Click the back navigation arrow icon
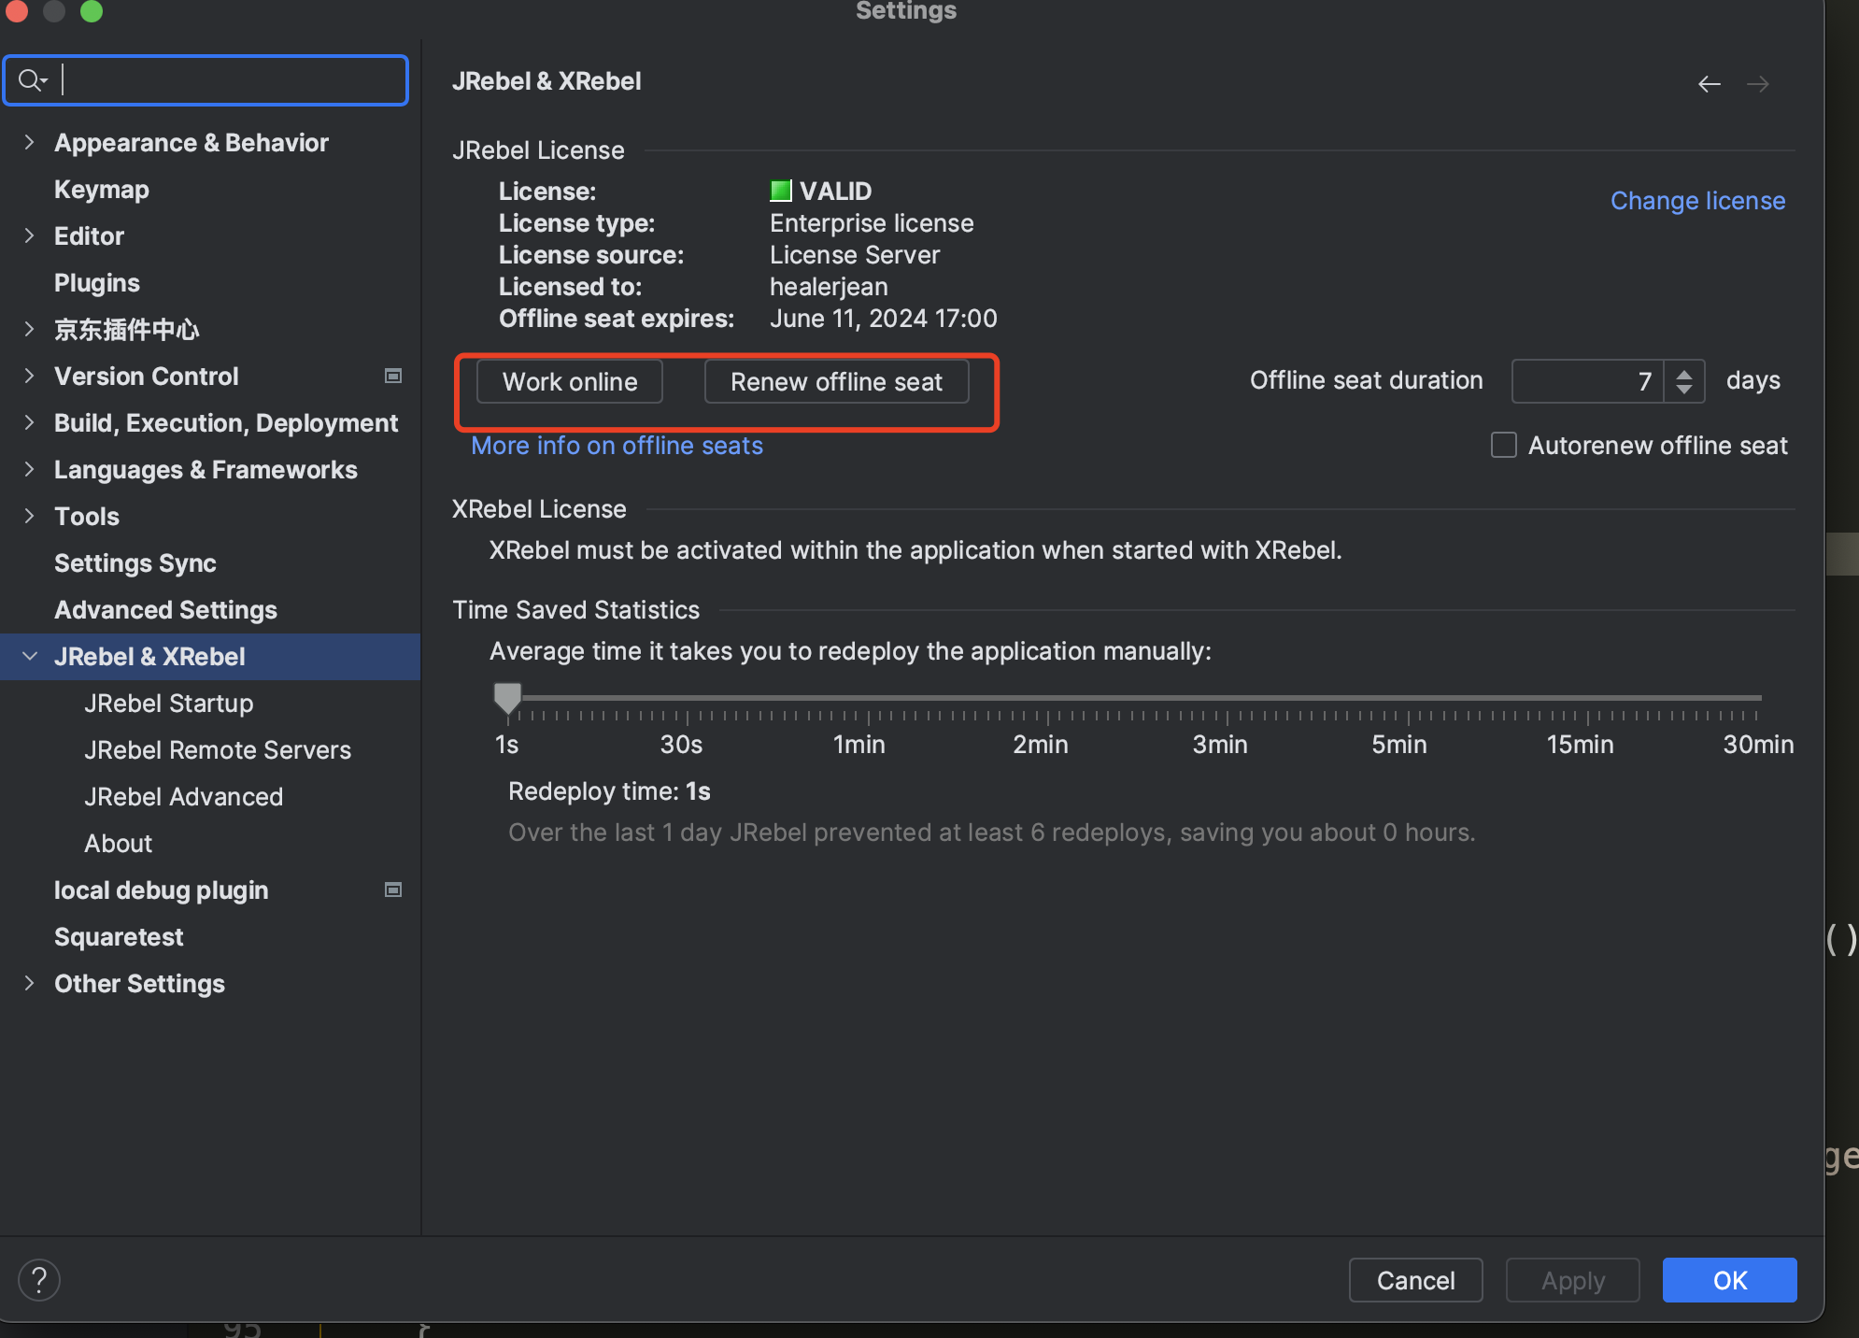 [x=1709, y=84]
